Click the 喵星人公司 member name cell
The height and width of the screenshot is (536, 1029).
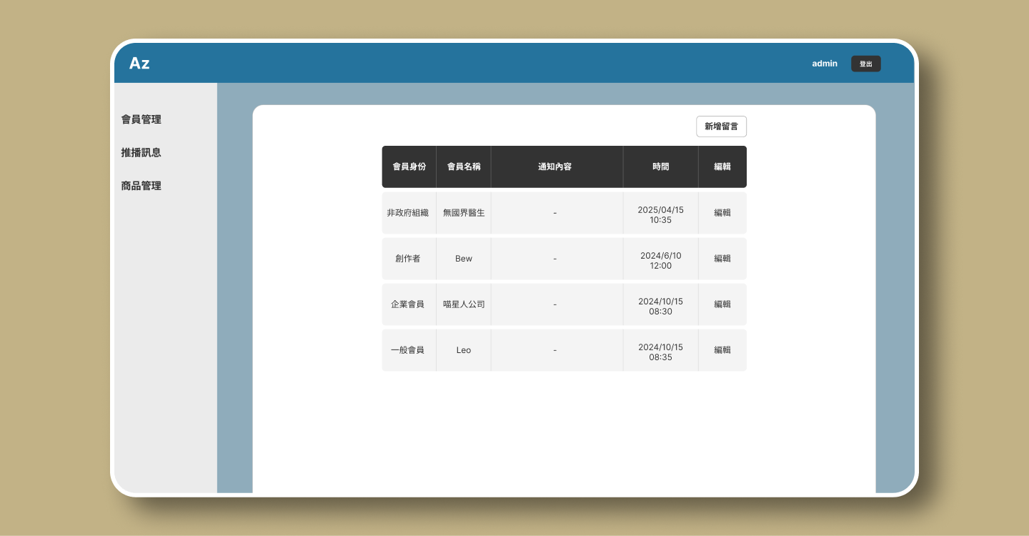pyautogui.click(x=464, y=304)
